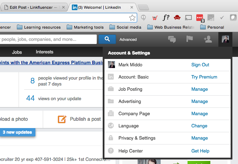Click the globe icon beside Language
This screenshot has height=164, width=238.
pyautogui.click(x=111, y=126)
